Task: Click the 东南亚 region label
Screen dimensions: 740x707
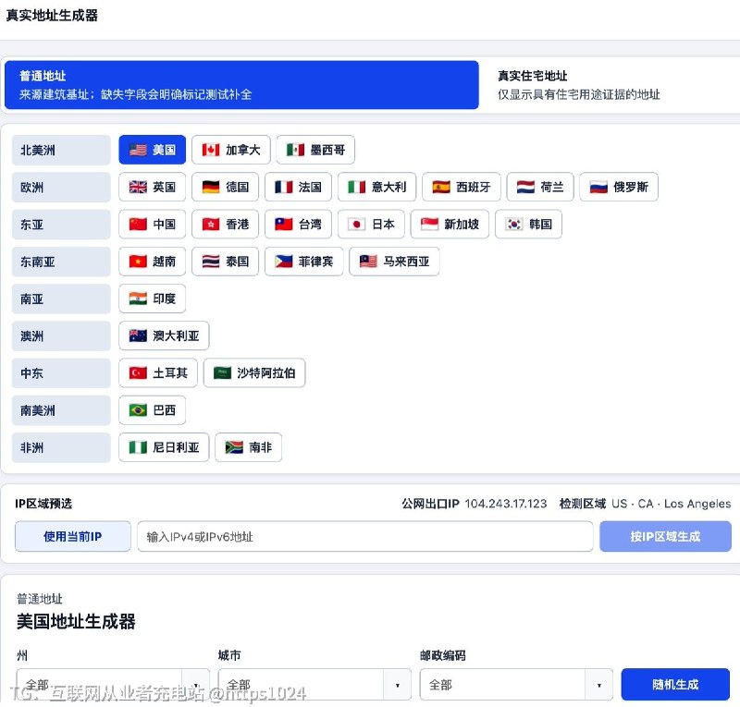Action: 61,262
